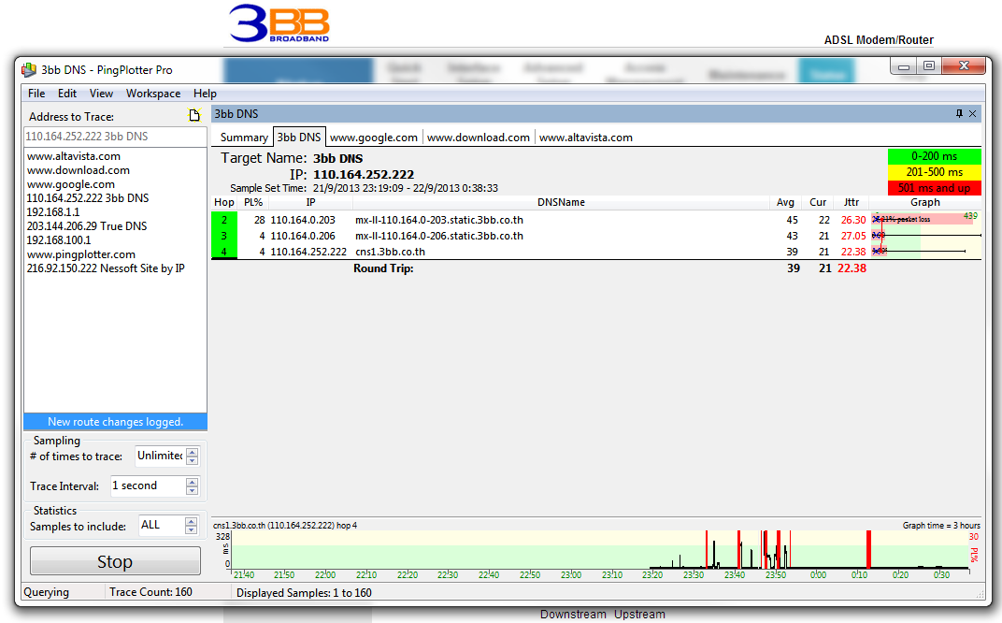Select 110.164.252.222 3bb DNS in address list
This screenshot has width=1002, height=623.
click(x=88, y=198)
